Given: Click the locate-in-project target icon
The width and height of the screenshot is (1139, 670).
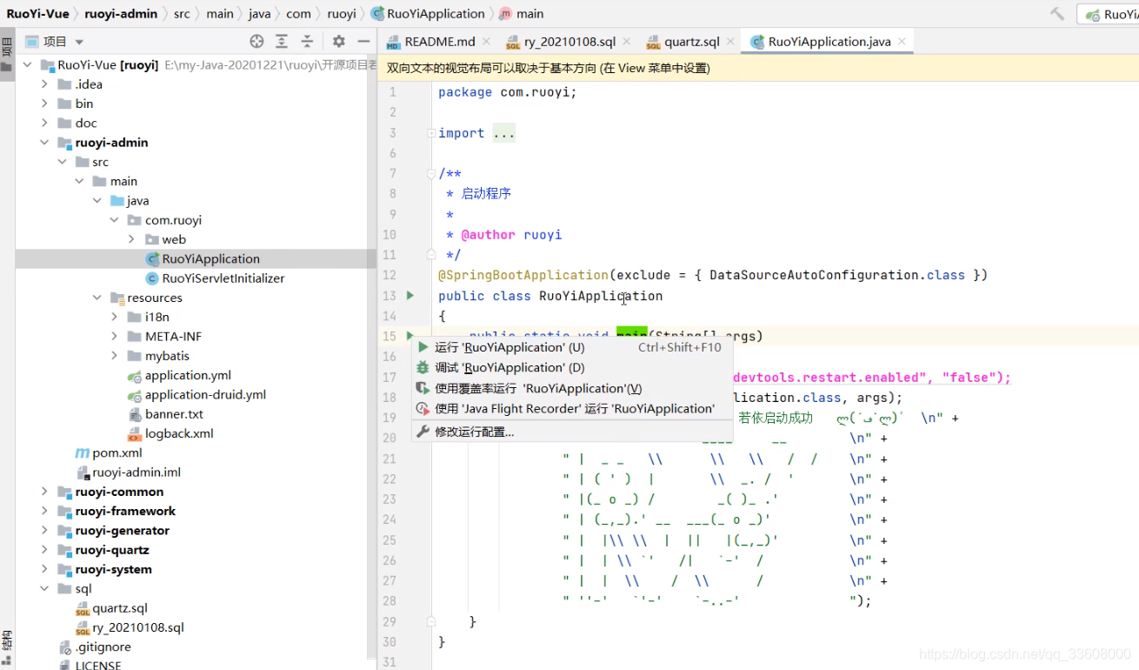Looking at the screenshot, I should coord(256,41).
